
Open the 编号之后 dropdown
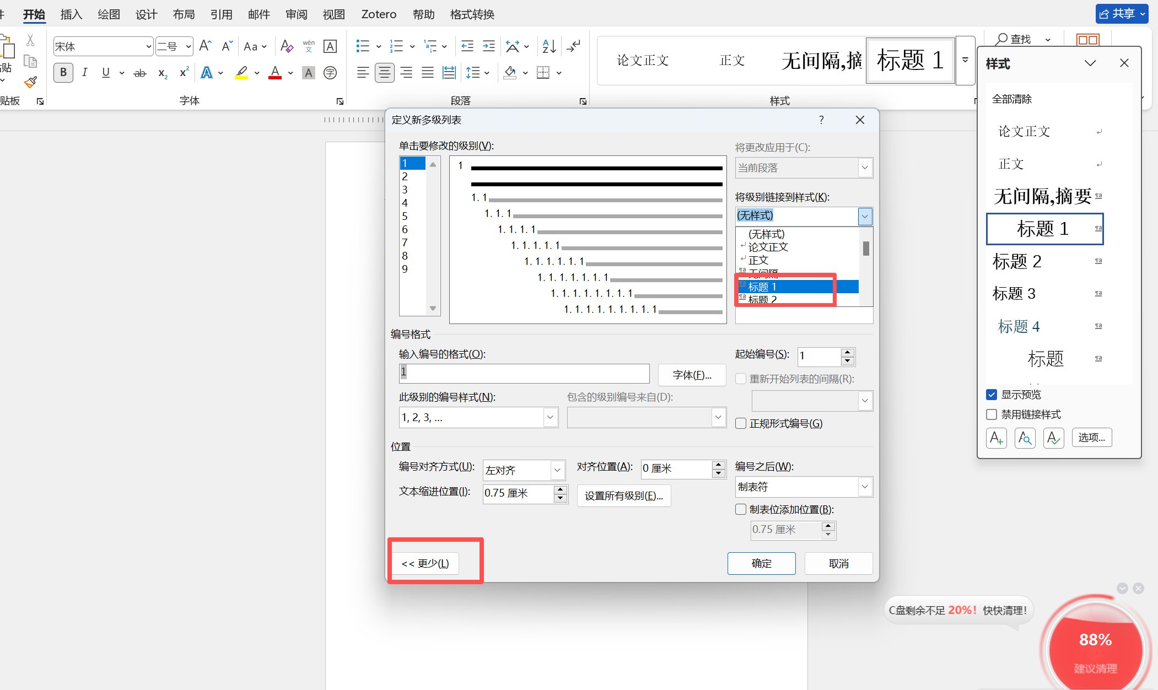coord(864,487)
